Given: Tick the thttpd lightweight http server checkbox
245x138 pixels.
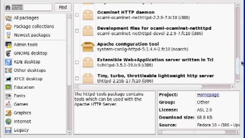Looking at the screenshot, I should [x=77, y=78].
